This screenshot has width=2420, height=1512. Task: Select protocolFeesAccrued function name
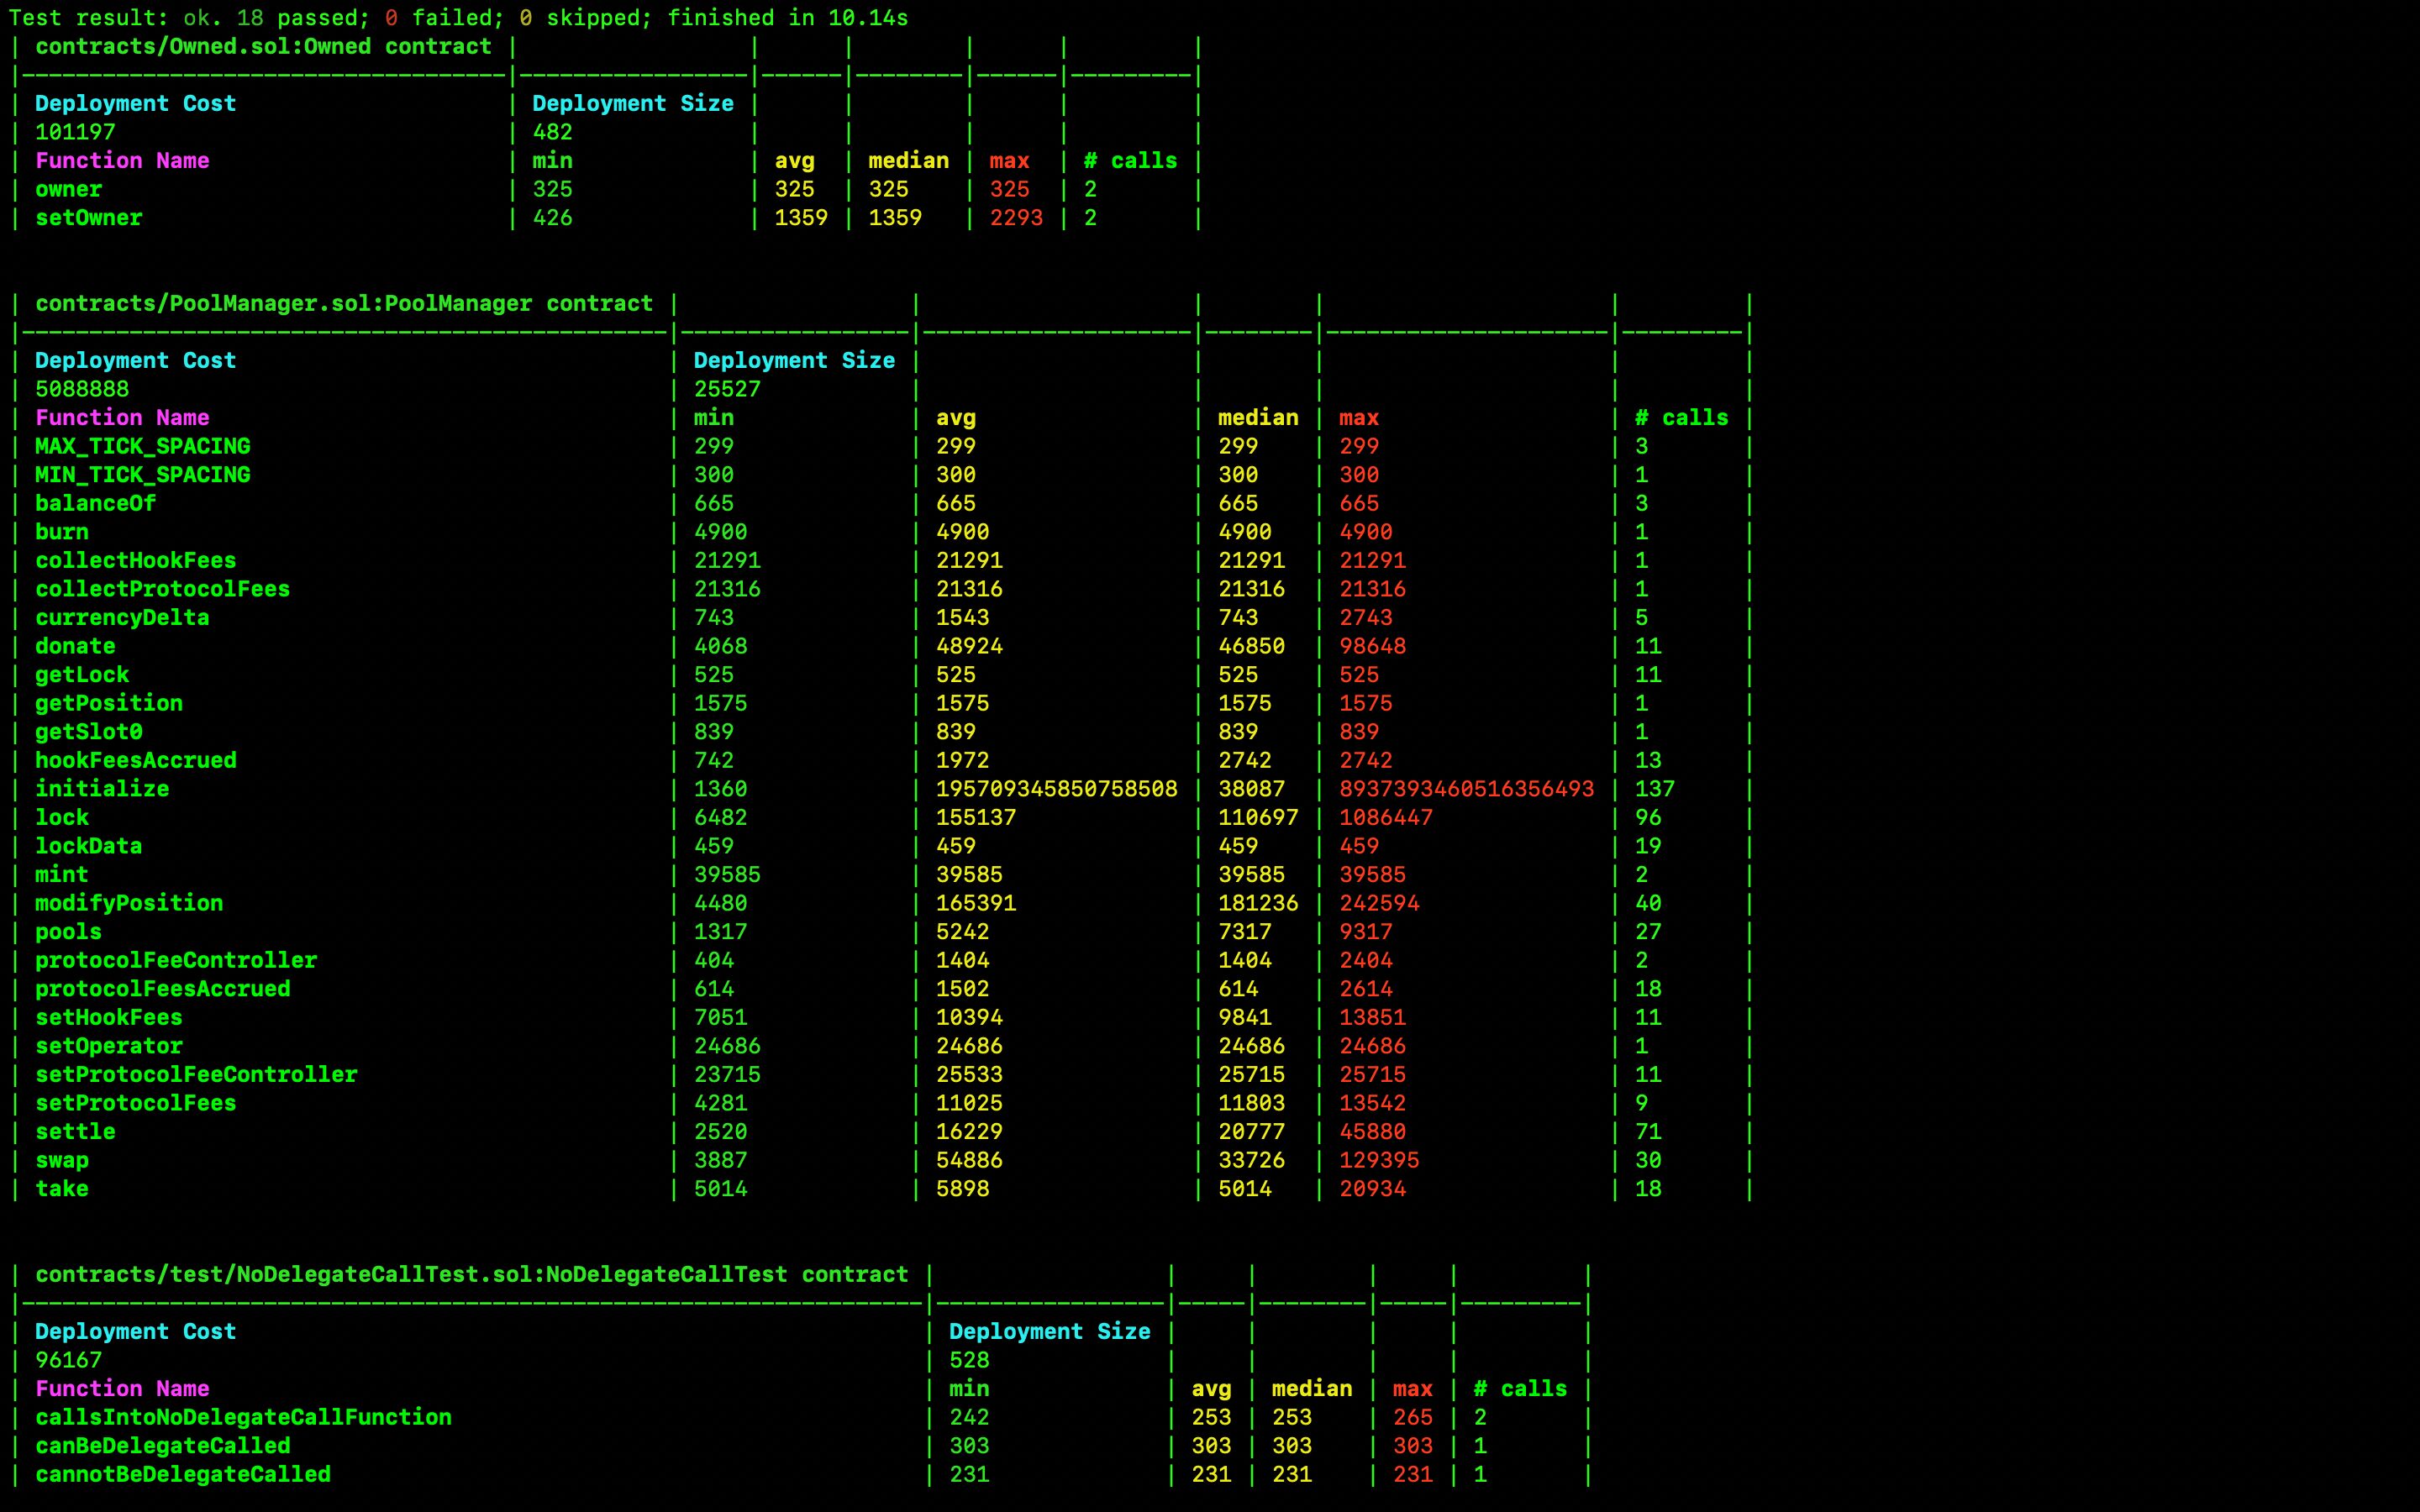click(162, 989)
